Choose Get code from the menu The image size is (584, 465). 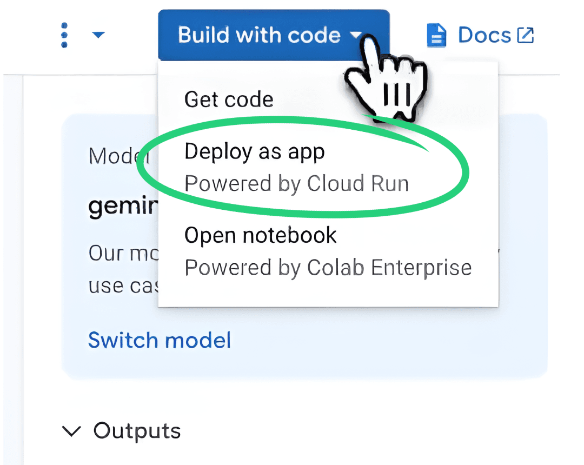[x=229, y=99]
